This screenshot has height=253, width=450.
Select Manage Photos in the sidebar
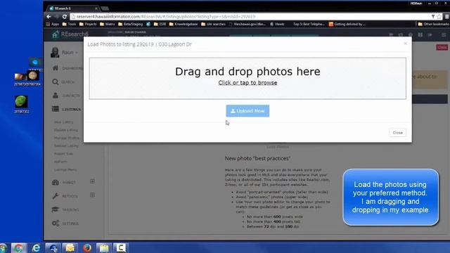click(x=66, y=138)
